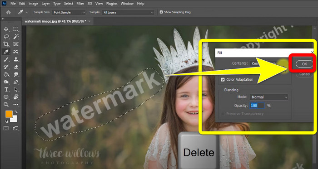Select the Type tool
This screenshot has width=318, height=169.
coord(6,90)
